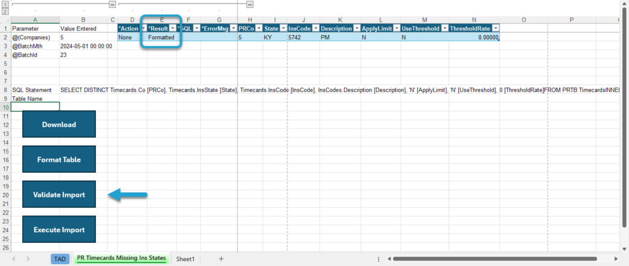629x266 pixels.
Task: Open the UseThreshold column filter dropdown
Action: coord(445,28)
